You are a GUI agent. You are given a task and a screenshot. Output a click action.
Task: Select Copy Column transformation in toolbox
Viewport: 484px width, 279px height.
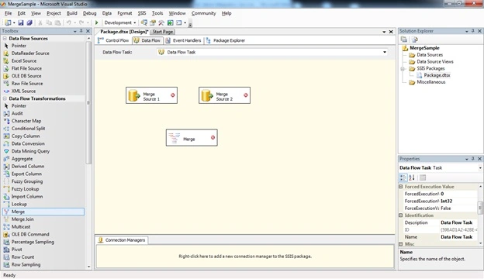pos(26,136)
